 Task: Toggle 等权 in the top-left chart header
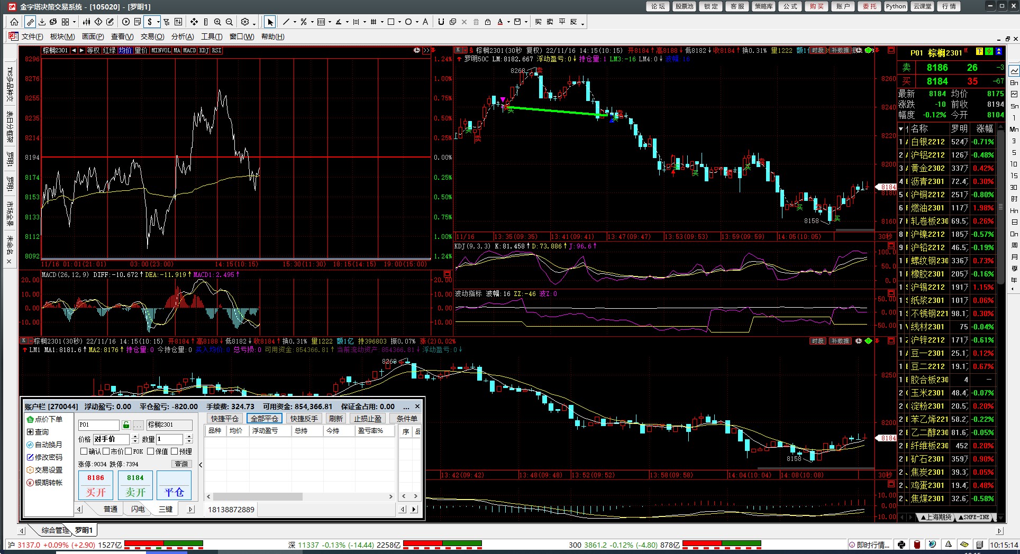[x=93, y=50]
